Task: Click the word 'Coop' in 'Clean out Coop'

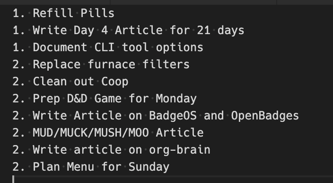Action: point(114,82)
